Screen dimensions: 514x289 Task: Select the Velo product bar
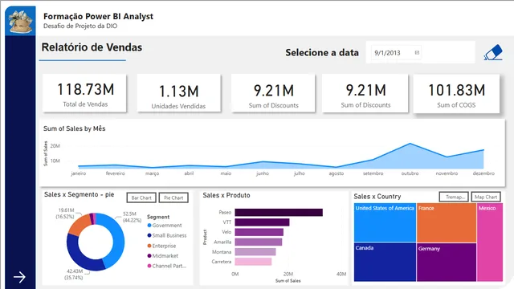[x=259, y=232]
